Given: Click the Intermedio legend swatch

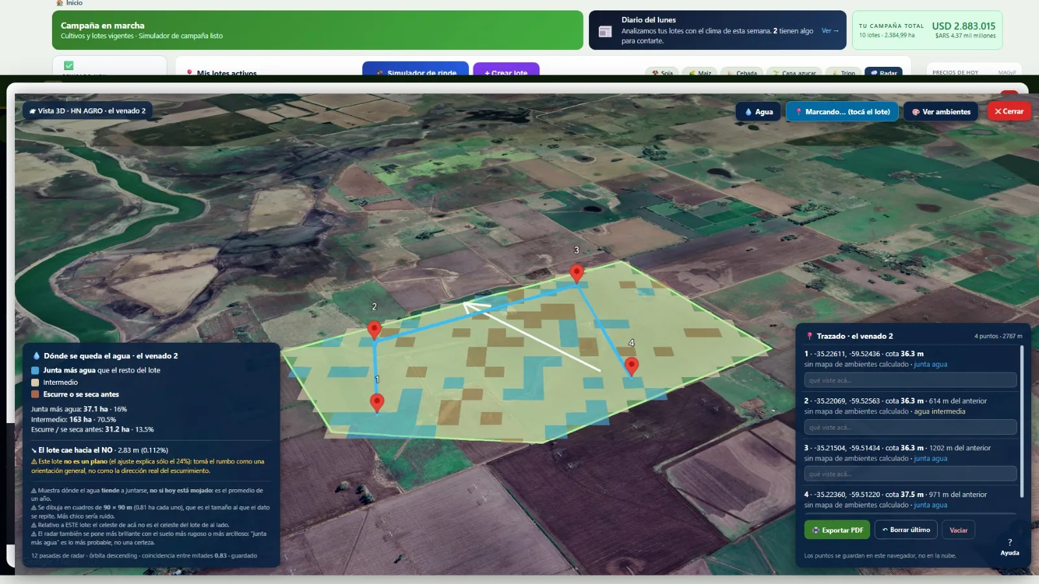Looking at the screenshot, I should click(35, 382).
